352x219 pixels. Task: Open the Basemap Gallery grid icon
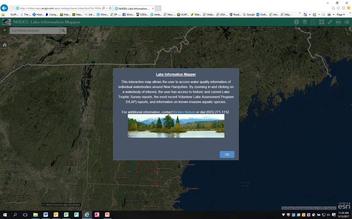point(321,22)
